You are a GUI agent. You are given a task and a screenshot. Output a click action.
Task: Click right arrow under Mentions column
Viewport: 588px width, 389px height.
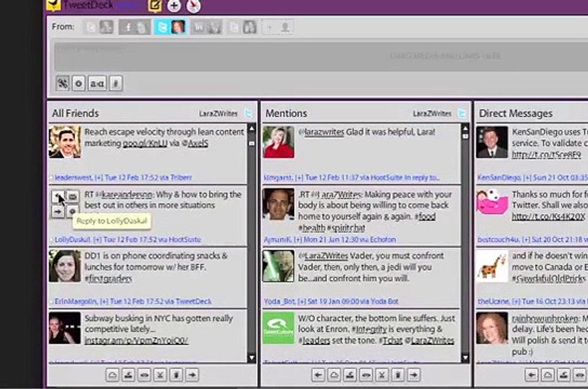click(x=413, y=375)
